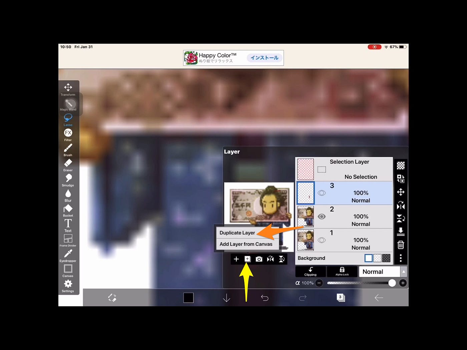The image size is (467, 350).
Task: Tap the boxed-plus layer options icon
Action: 248,259
